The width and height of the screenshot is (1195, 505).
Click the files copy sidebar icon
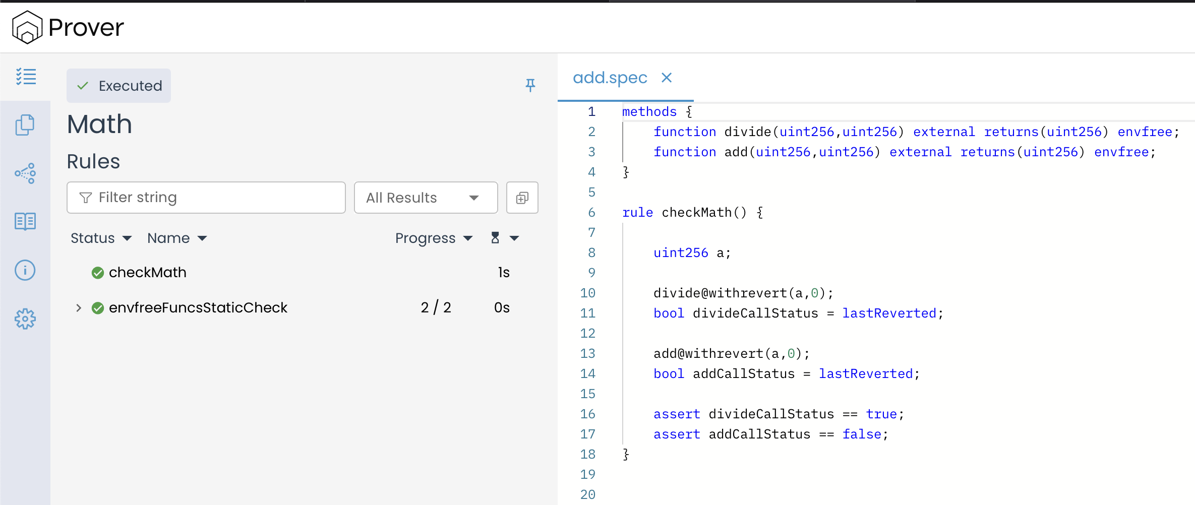pyautogui.click(x=25, y=125)
